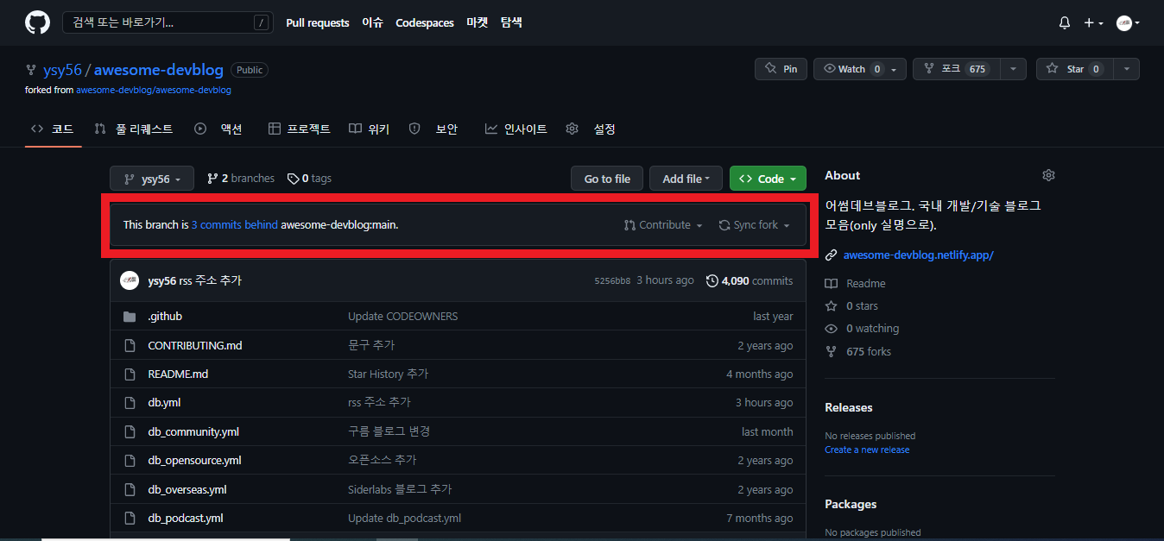Click the Update CODEOWNERS commit message
The height and width of the screenshot is (541, 1164).
(403, 317)
